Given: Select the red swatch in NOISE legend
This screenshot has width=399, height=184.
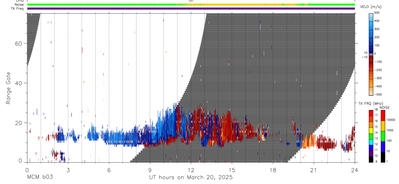Looking at the screenshot, I should (x=383, y=115).
